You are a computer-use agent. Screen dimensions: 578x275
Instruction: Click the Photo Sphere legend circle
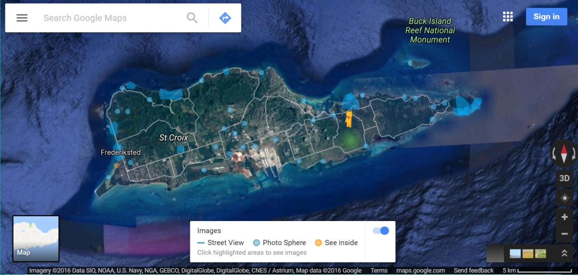click(x=257, y=243)
